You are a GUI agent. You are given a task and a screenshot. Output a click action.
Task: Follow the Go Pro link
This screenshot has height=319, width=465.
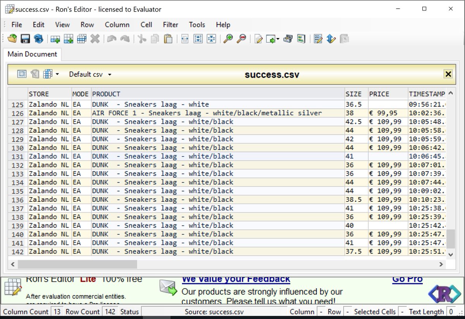(x=407, y=279)
